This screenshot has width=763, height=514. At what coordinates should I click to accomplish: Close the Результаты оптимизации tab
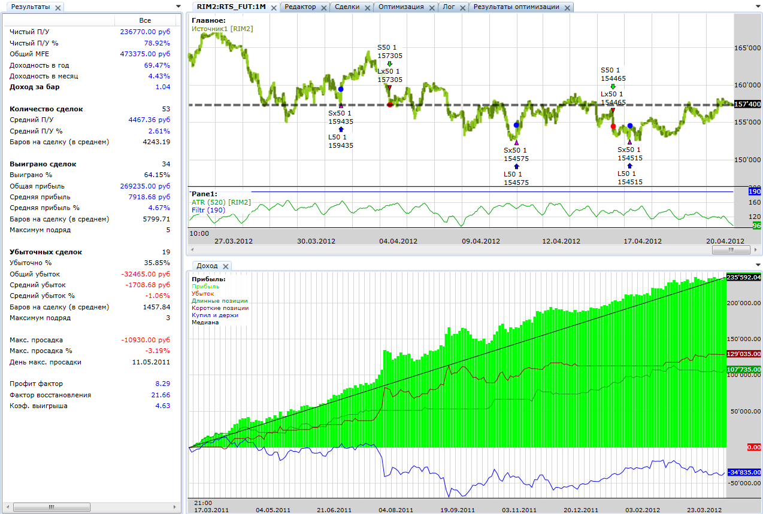[567, 8]
